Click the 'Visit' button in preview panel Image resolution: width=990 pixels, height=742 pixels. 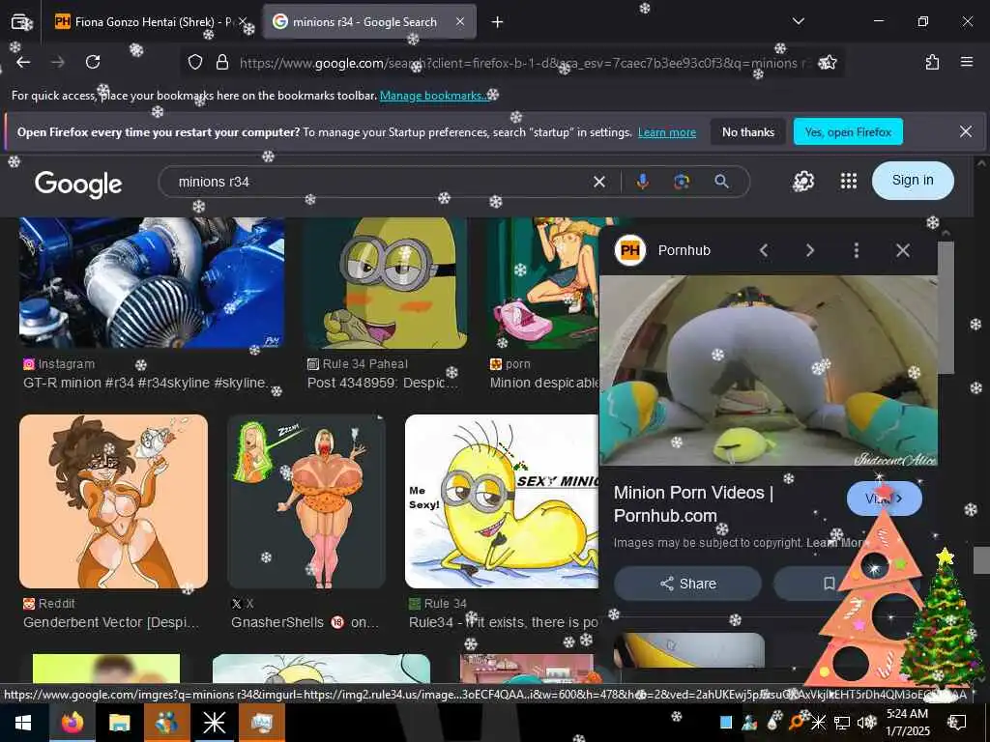point(884,499)
